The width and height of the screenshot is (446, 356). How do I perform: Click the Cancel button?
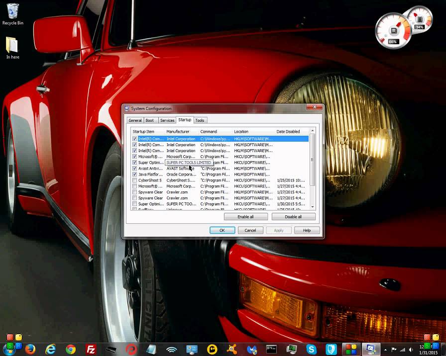pyautogui.click(x=250, y=230)
